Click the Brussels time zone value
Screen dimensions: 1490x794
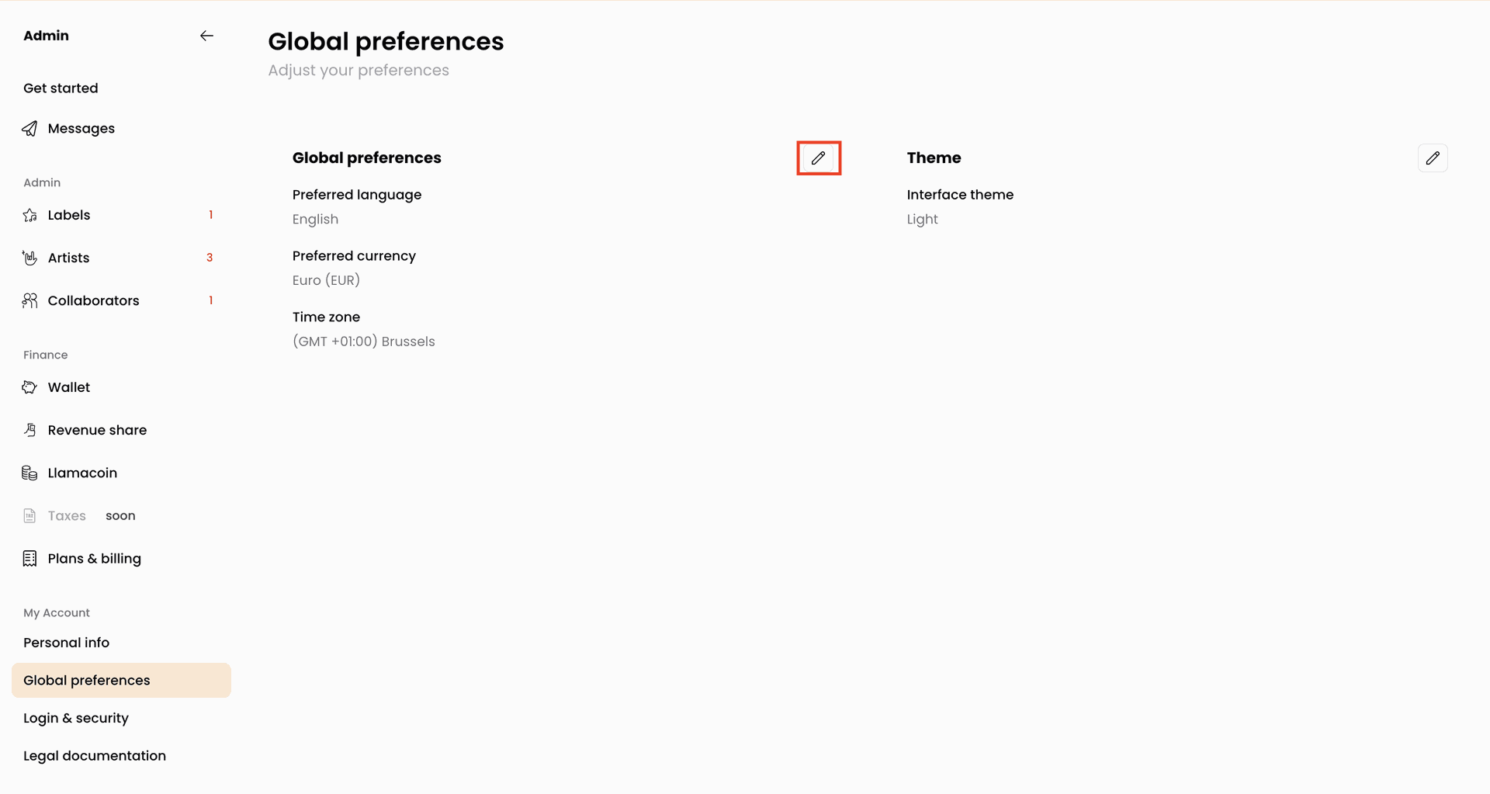click(x=363, y=342)
